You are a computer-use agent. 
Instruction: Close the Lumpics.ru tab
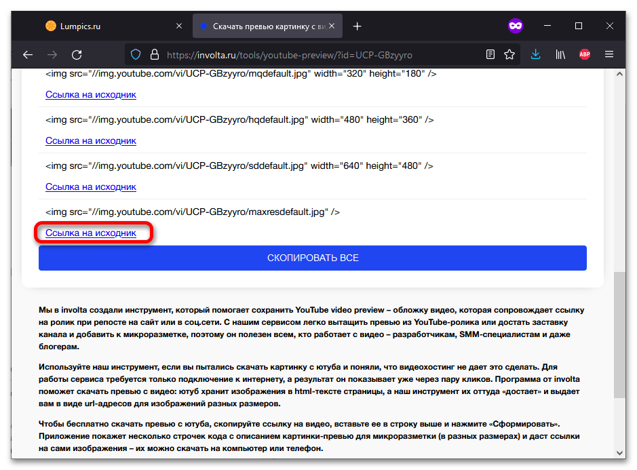pyautogui.click(x=178, y=26)
